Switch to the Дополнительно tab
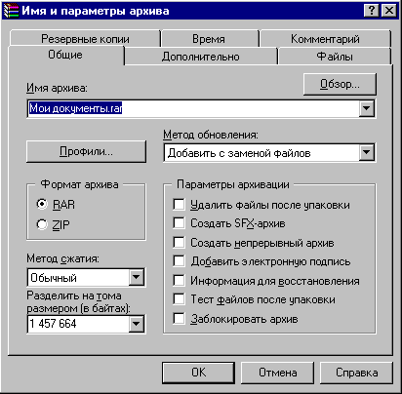 click(x=201, y=57)
